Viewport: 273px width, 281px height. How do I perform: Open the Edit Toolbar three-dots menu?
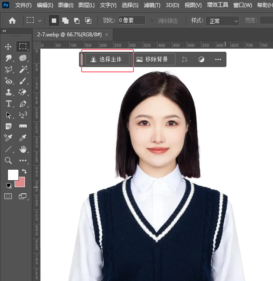[23, 160]
